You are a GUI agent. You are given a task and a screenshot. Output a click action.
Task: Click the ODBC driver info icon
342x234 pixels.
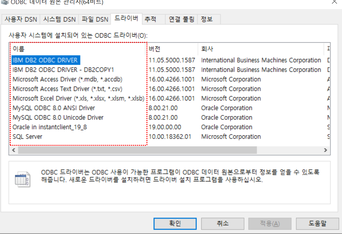coord(22,180)
